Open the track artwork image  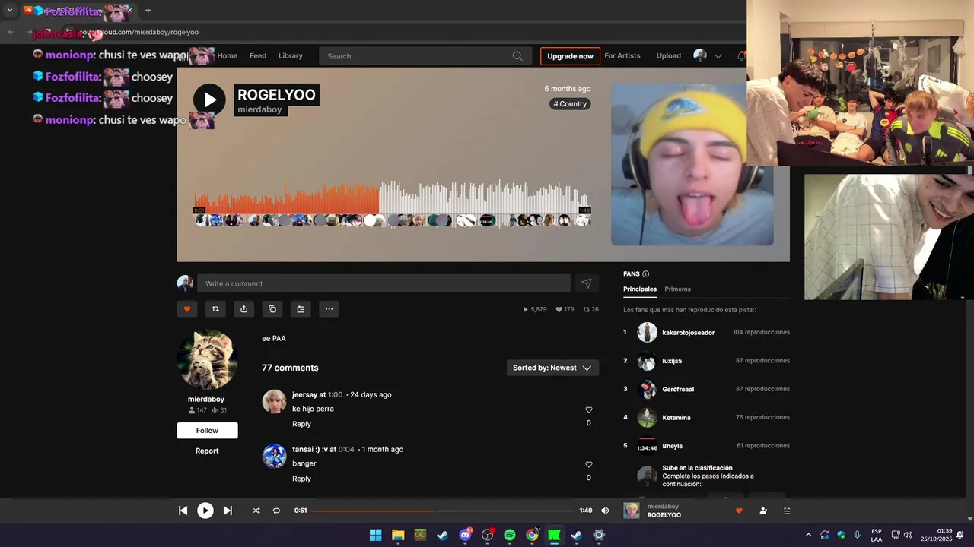click(x=692, y=164)
